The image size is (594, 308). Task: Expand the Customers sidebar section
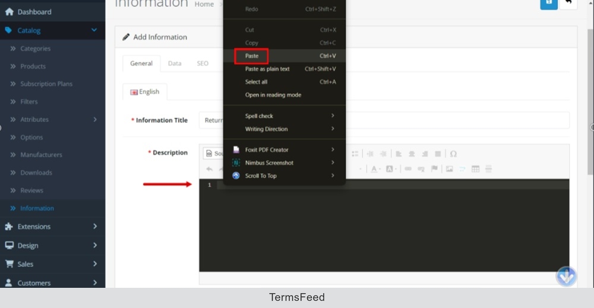click(x=53, y=282)
